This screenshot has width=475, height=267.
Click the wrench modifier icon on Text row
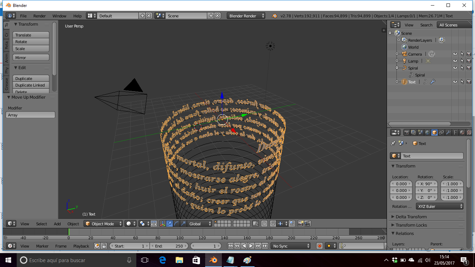[x=433, y=82]
